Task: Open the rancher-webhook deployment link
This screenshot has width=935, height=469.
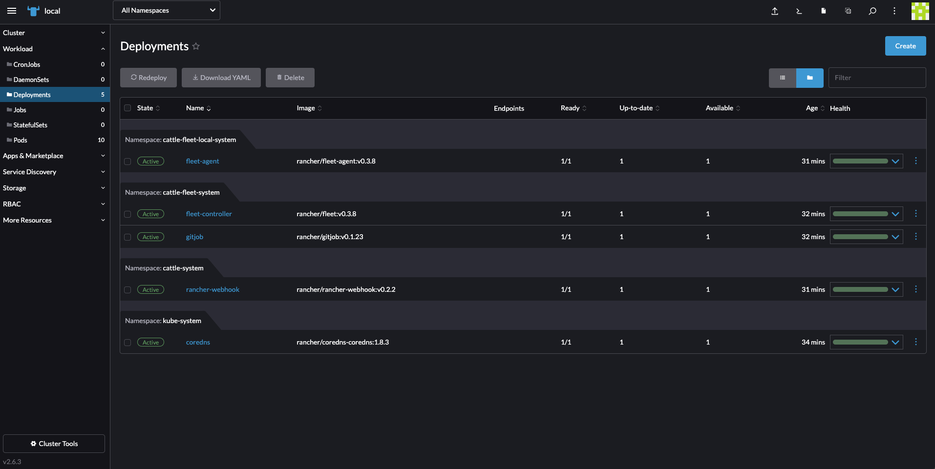Action: click(212, 290)
